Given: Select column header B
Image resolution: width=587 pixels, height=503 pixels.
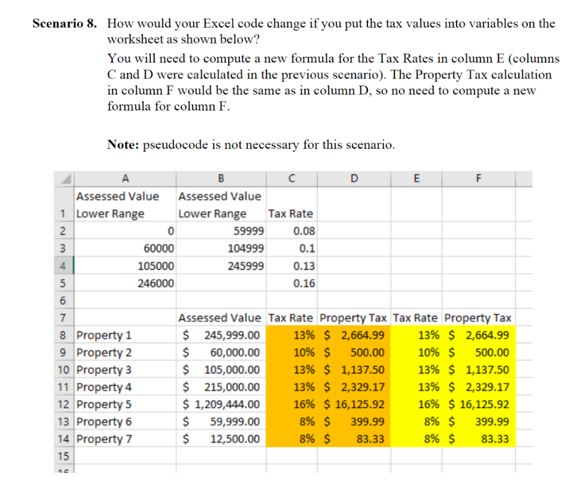Looking at the screenshot, I should coord(220,178).
